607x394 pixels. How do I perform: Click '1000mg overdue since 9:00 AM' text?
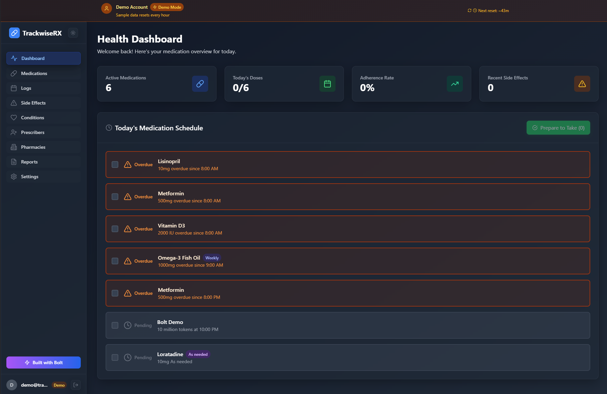pos(190,265)
